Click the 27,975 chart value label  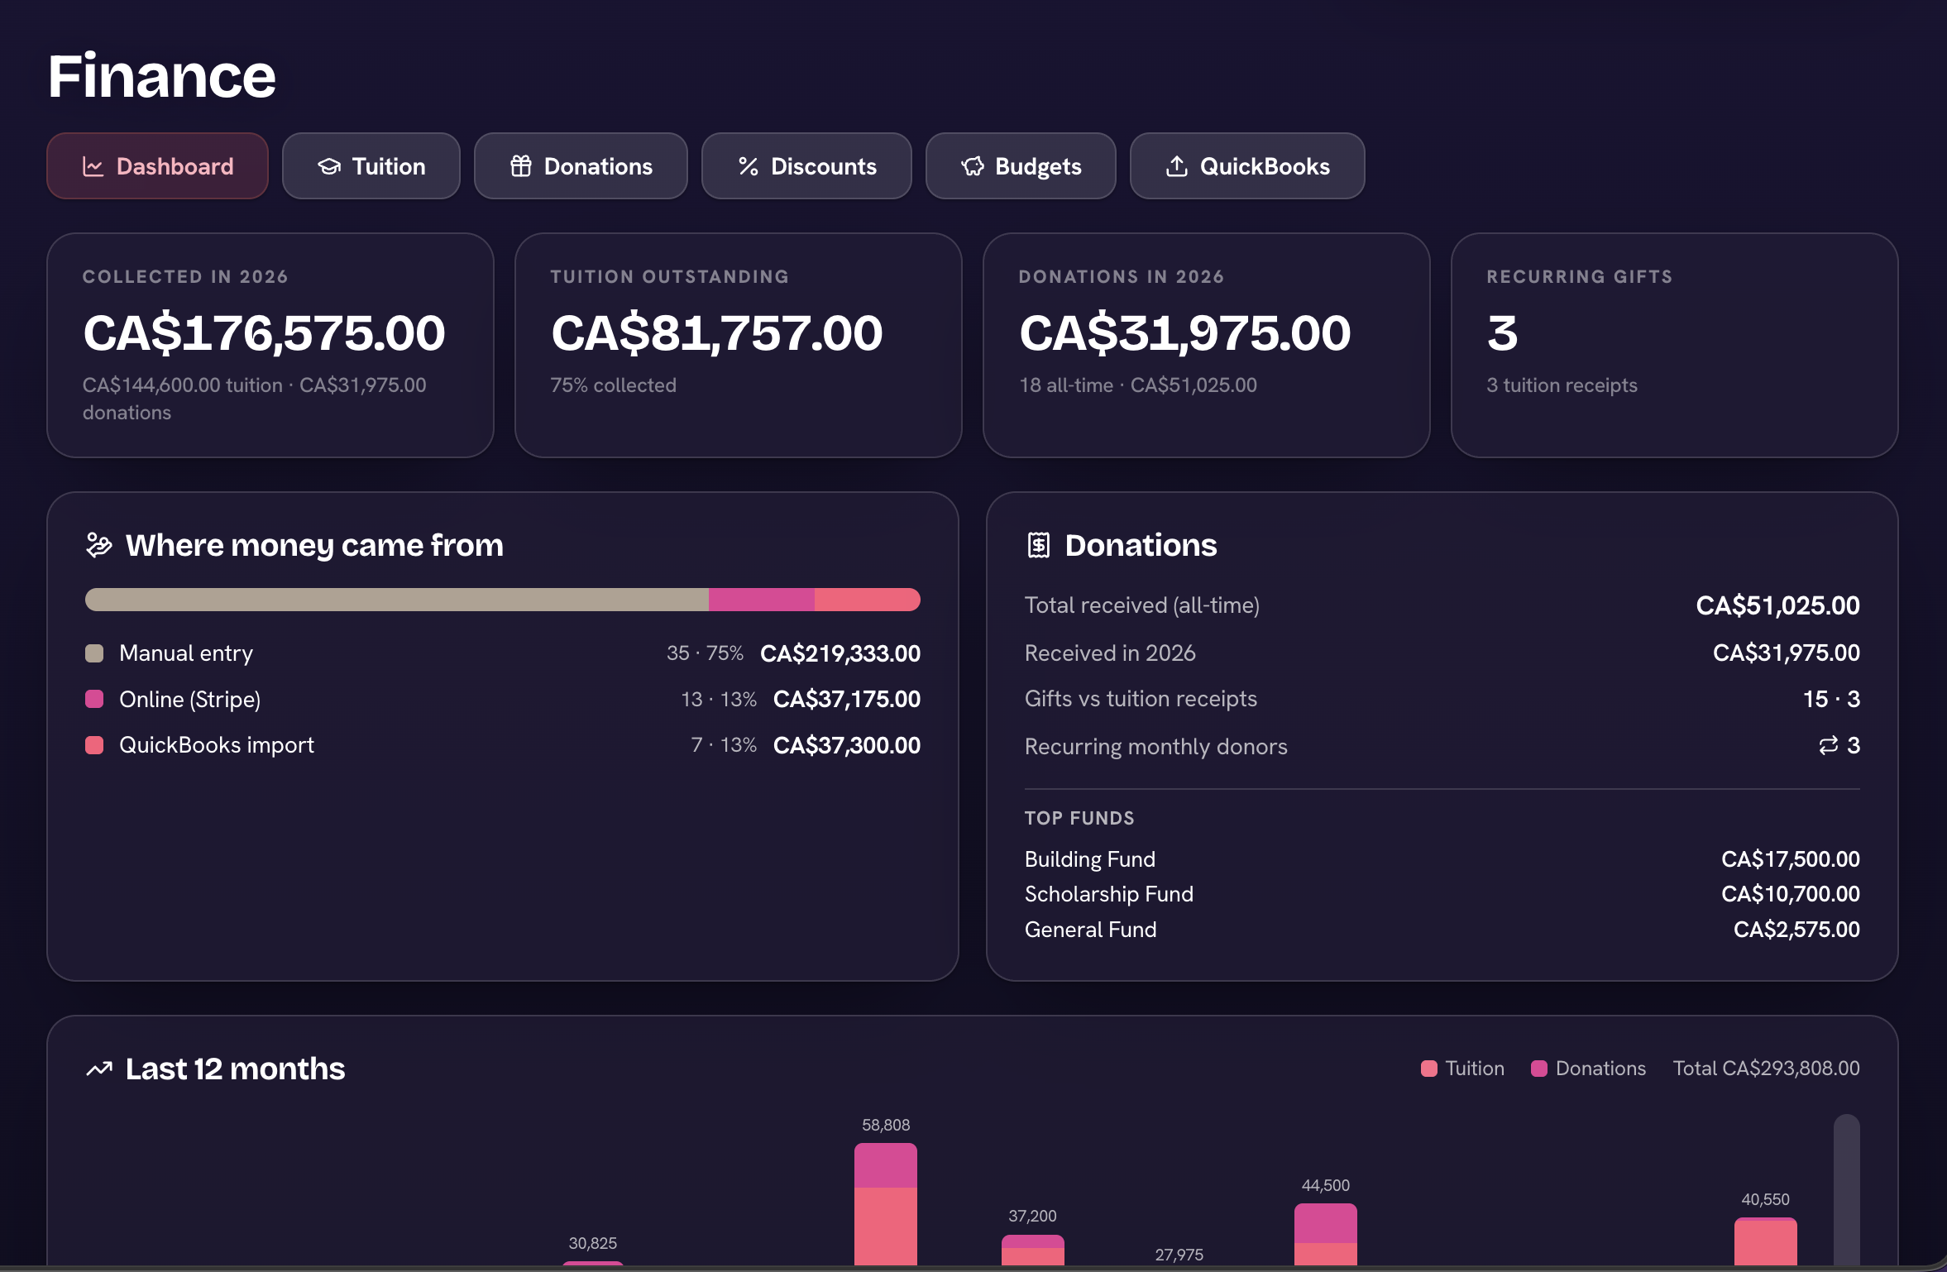pos(1179,1255)
